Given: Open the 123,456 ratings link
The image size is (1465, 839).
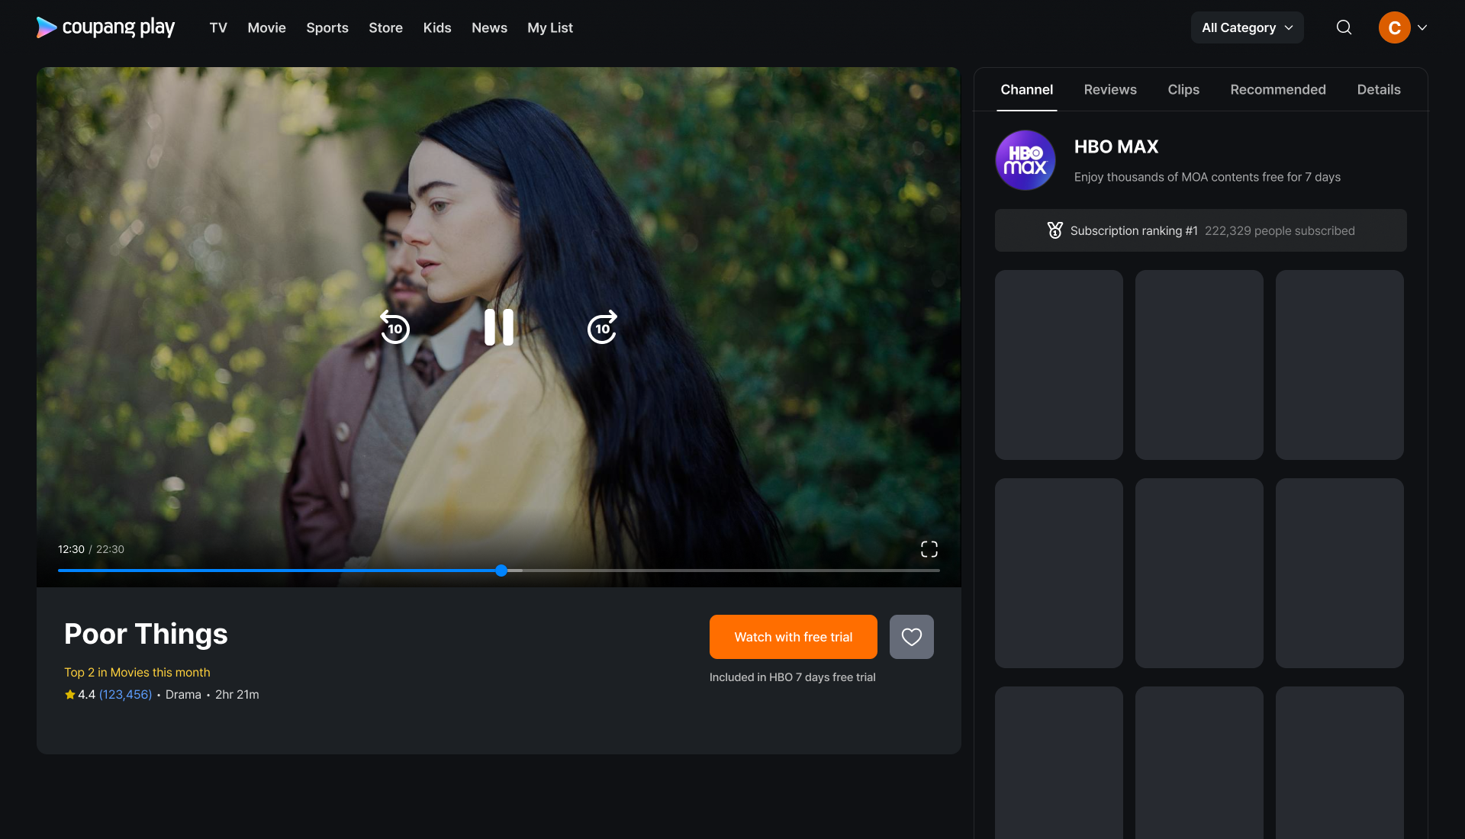Looking at the screenshot, I should [x=125, y=694].
